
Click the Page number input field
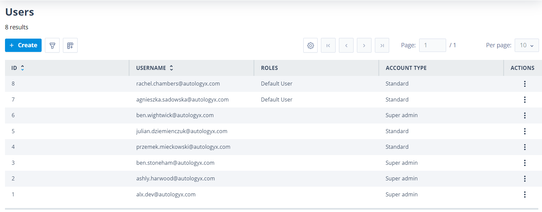pos(432,45)
